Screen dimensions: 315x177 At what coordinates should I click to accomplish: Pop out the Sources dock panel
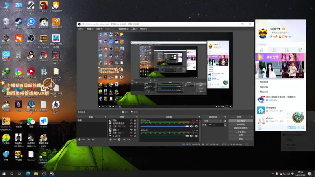(x=137, y=117)
